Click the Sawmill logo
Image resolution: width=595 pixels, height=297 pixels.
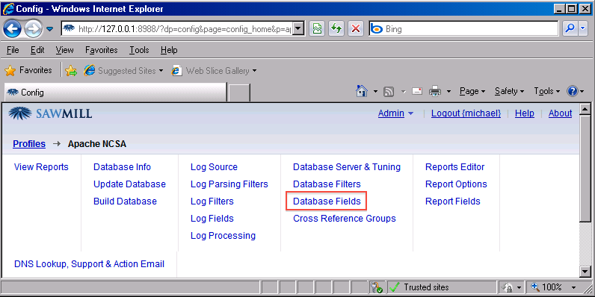click(x=50, y=113)
